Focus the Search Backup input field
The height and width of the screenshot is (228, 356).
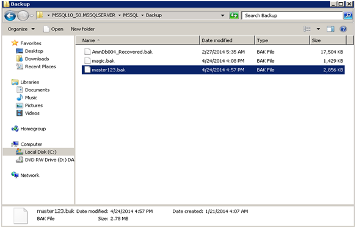tap(292, 15)
